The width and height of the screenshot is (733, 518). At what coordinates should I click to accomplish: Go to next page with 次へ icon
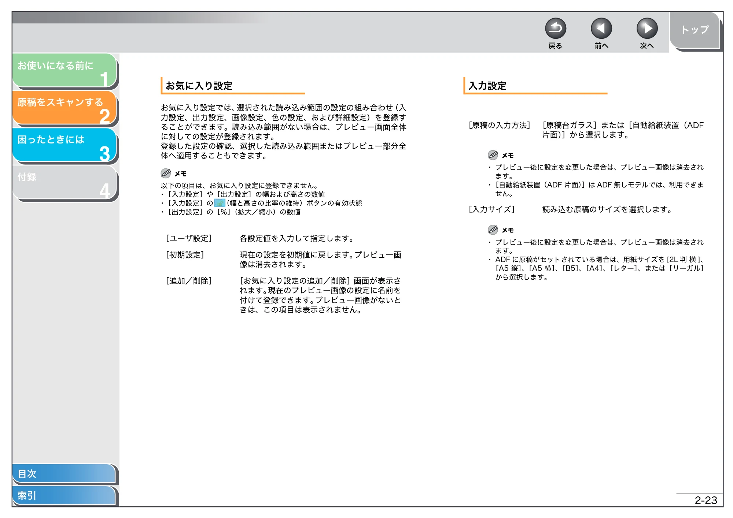pyautogui.click(x=647, y=29)
